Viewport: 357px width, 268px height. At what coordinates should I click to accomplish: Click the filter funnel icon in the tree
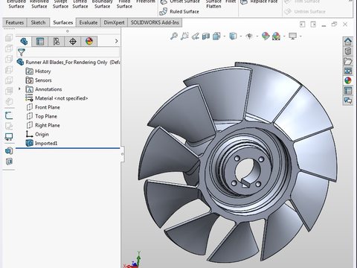point(22,52)
